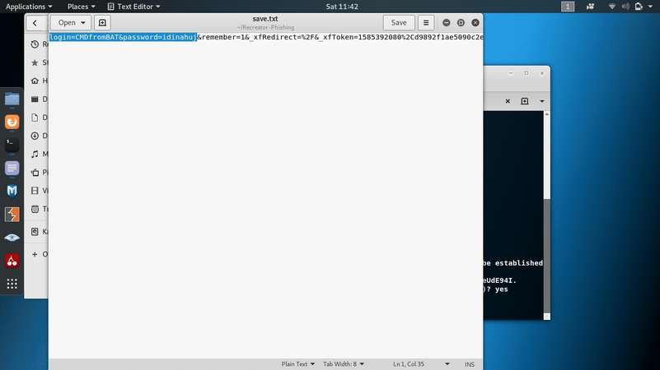This screenshot has height=370, width=660.
Task: Open Starred in Files sidebar
Action: tap(39, 62)
